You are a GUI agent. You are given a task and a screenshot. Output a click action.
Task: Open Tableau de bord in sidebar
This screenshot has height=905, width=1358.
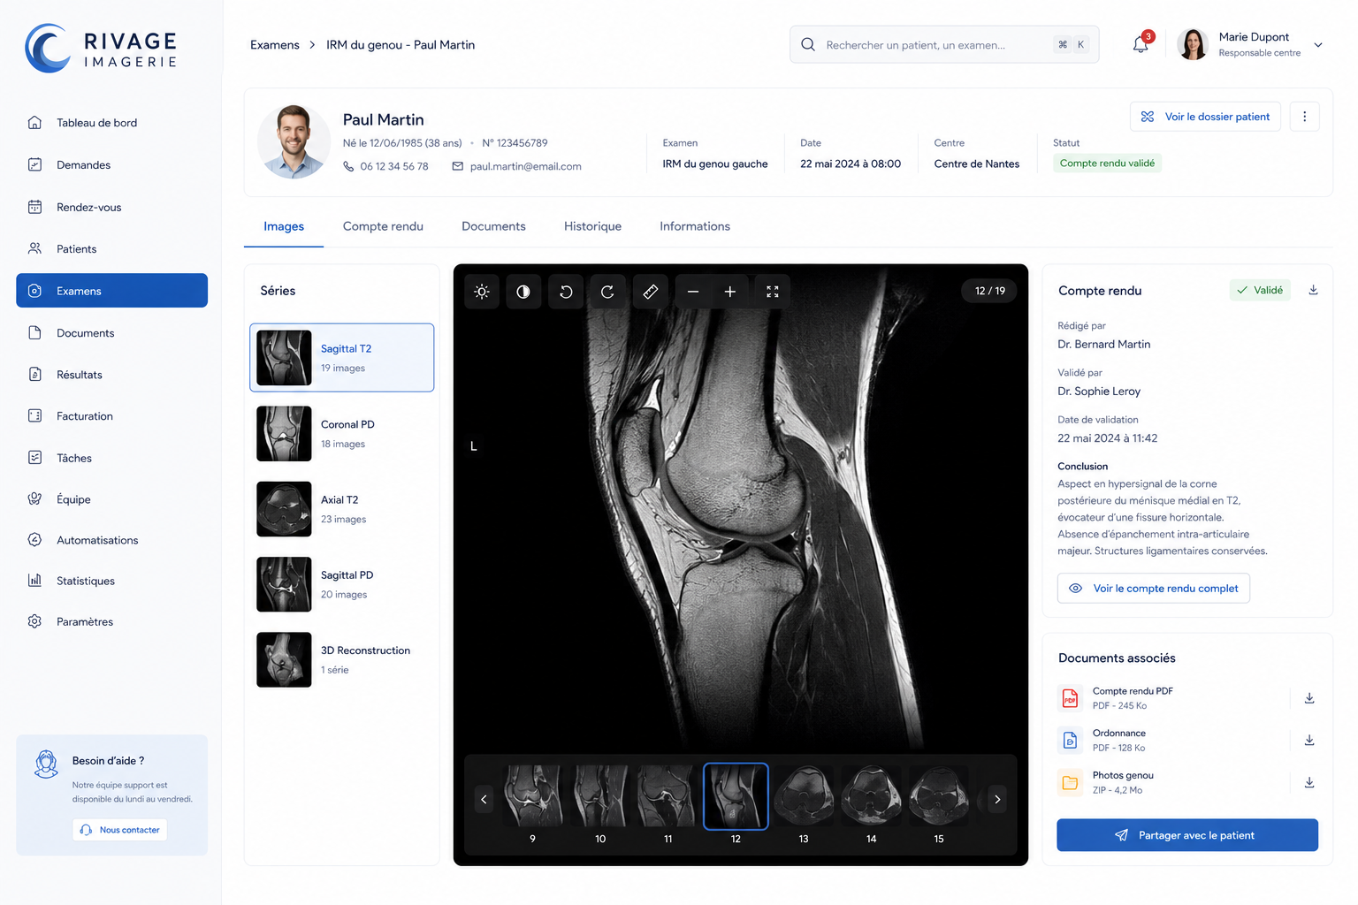[x=111, y=123]
